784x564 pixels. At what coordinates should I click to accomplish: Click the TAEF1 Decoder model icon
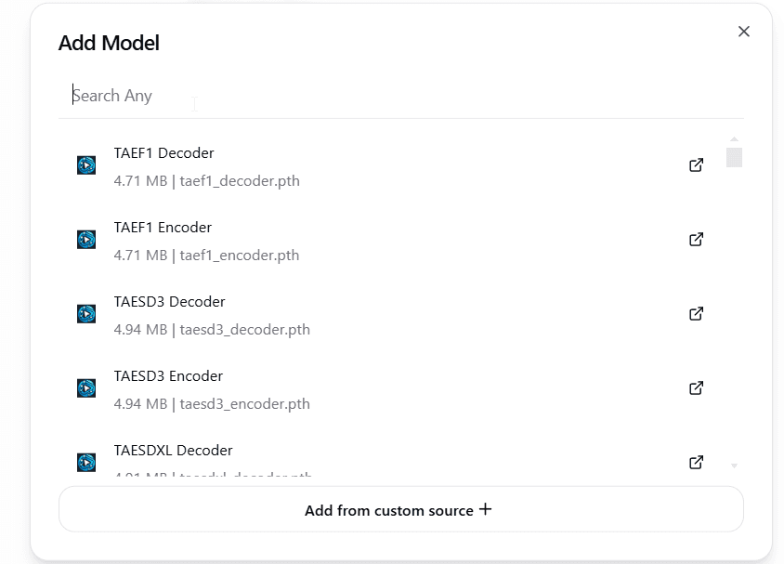click(86, 164)
